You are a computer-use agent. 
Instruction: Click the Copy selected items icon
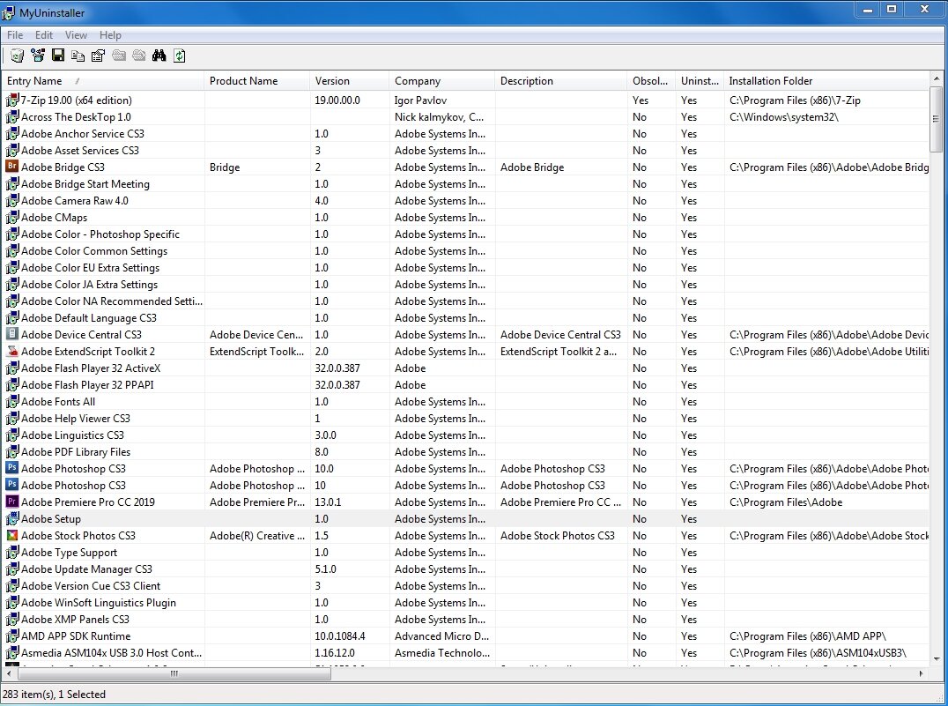pyautogui.click(x=78, y=56)
